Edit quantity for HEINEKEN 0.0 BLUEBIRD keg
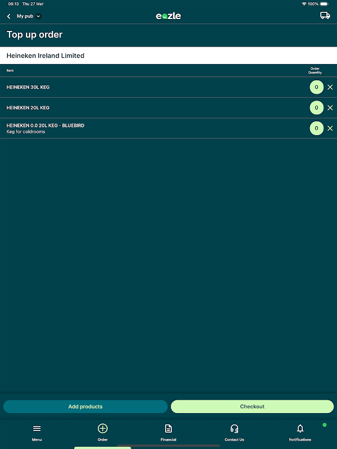This screenshot has height=449, width=337. click(316, 129)
